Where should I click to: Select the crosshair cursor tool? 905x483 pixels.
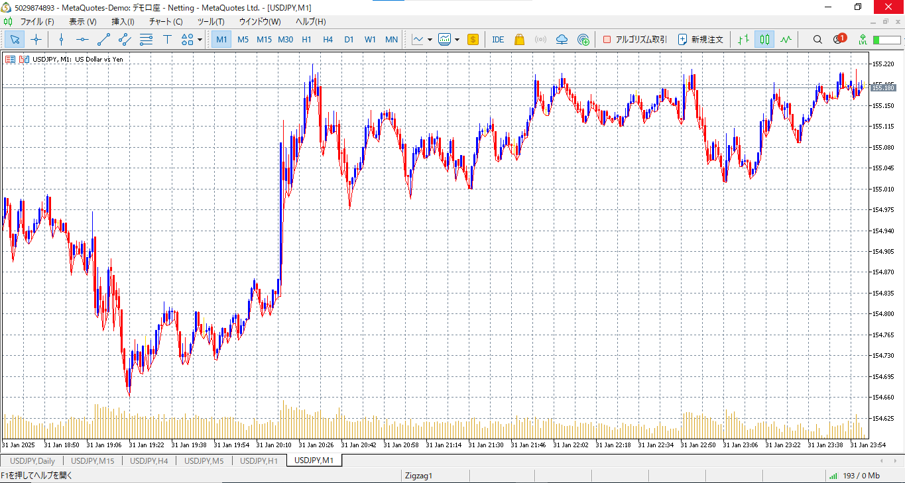click(x=36, y=40)
